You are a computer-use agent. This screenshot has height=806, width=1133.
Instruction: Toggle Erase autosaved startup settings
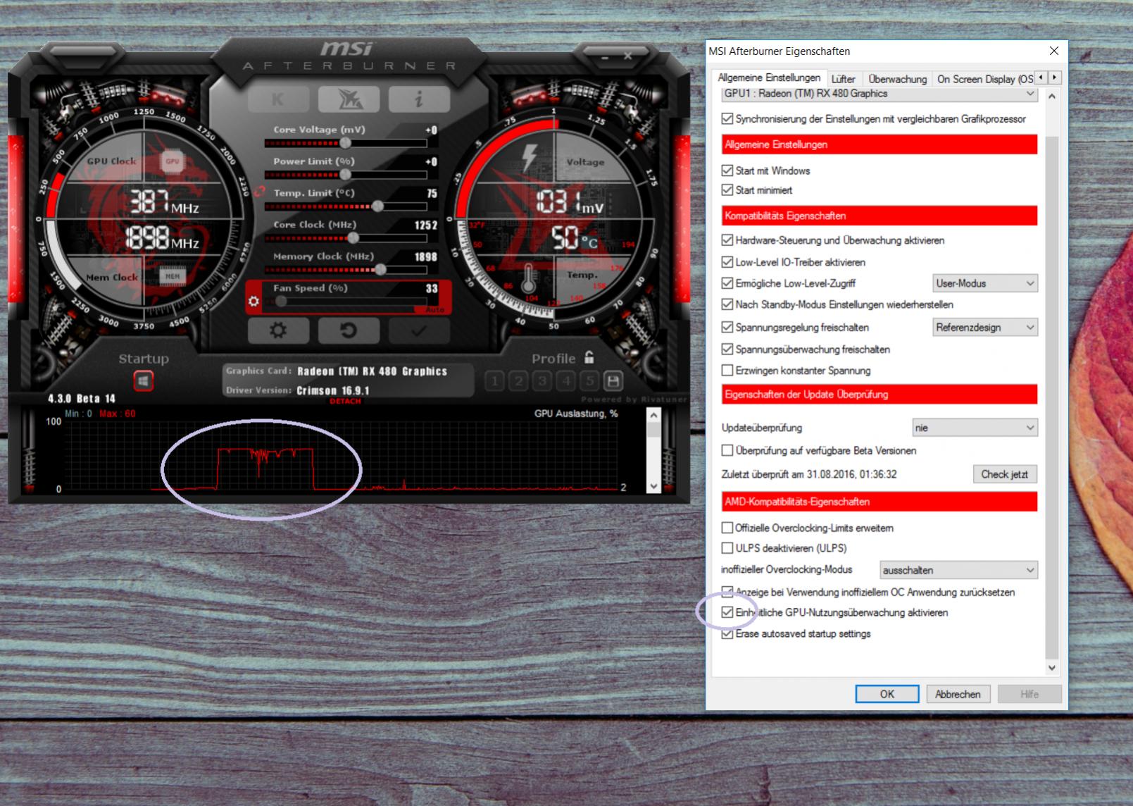click(727, 634)
